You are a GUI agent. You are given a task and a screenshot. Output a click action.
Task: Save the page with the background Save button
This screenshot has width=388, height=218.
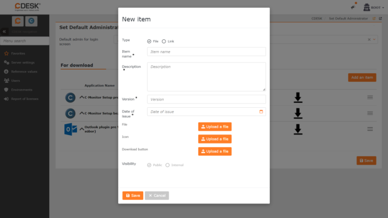pyautogui.click(x=366, y=160)
